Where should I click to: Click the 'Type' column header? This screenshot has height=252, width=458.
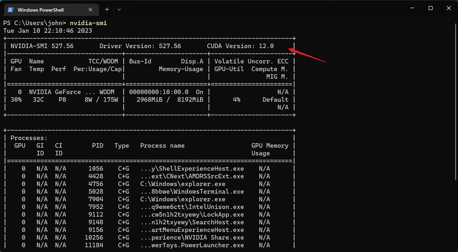[122, 146]
